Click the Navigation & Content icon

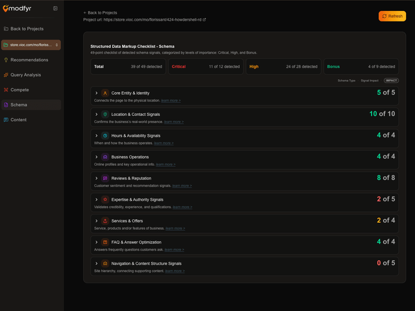pos(105,264)
